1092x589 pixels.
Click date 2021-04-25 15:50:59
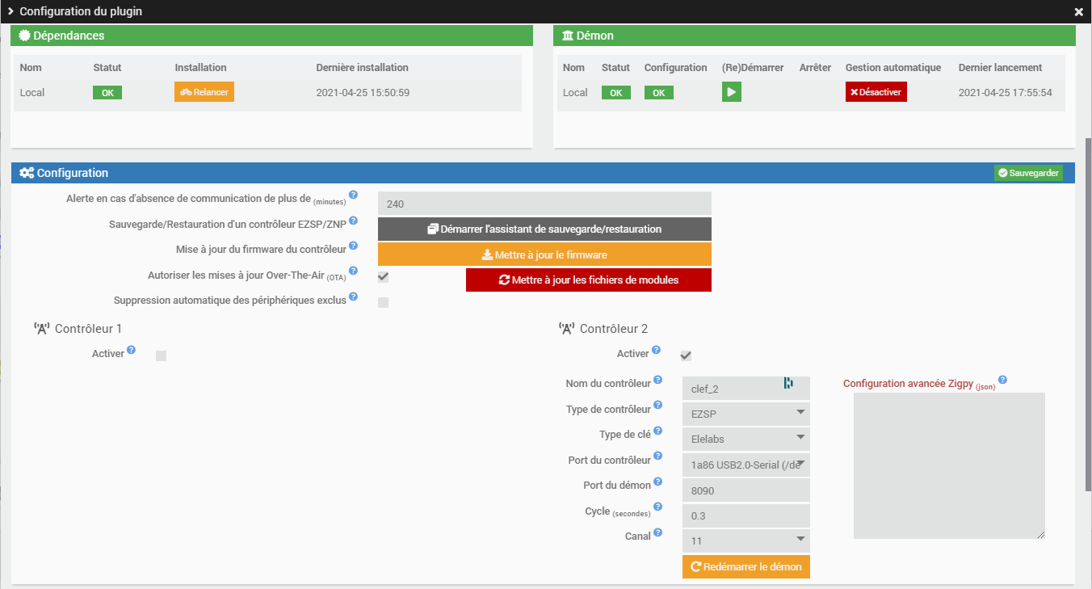coord(363,93)
